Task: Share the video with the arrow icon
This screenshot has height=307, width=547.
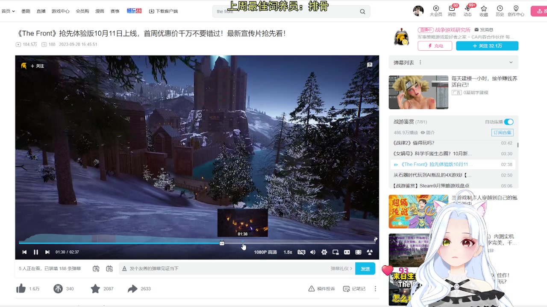Action: click(x=132, y=289)
